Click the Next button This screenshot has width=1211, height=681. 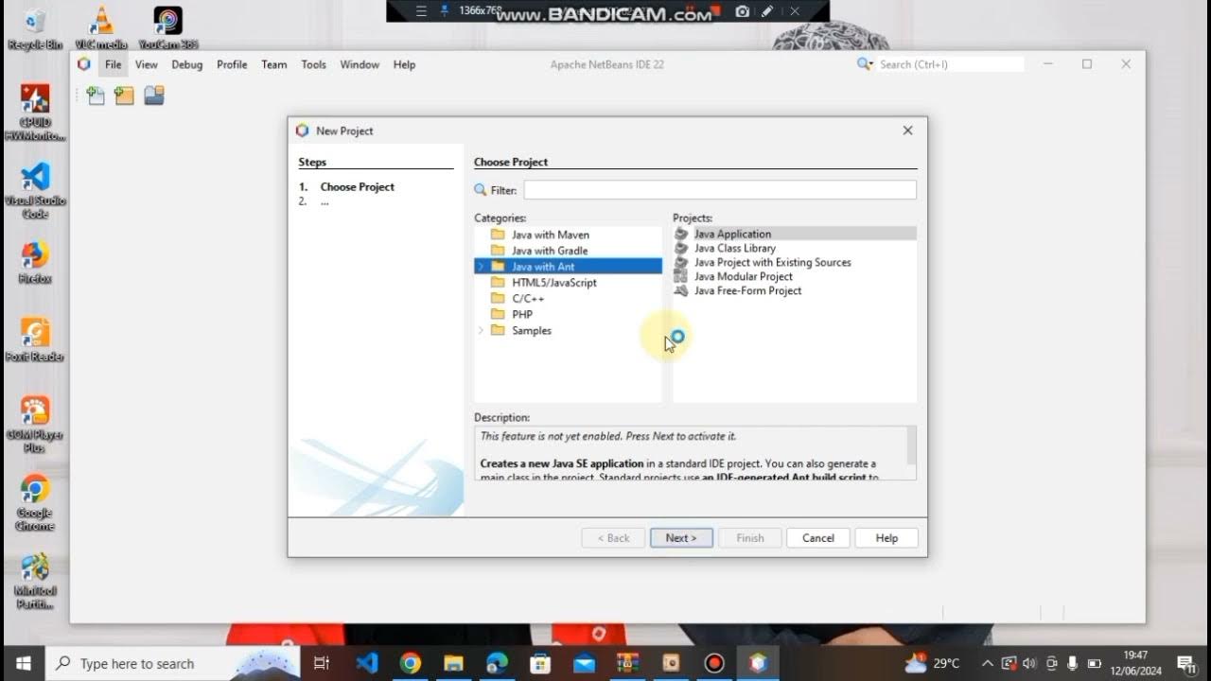tap(681, 537)
